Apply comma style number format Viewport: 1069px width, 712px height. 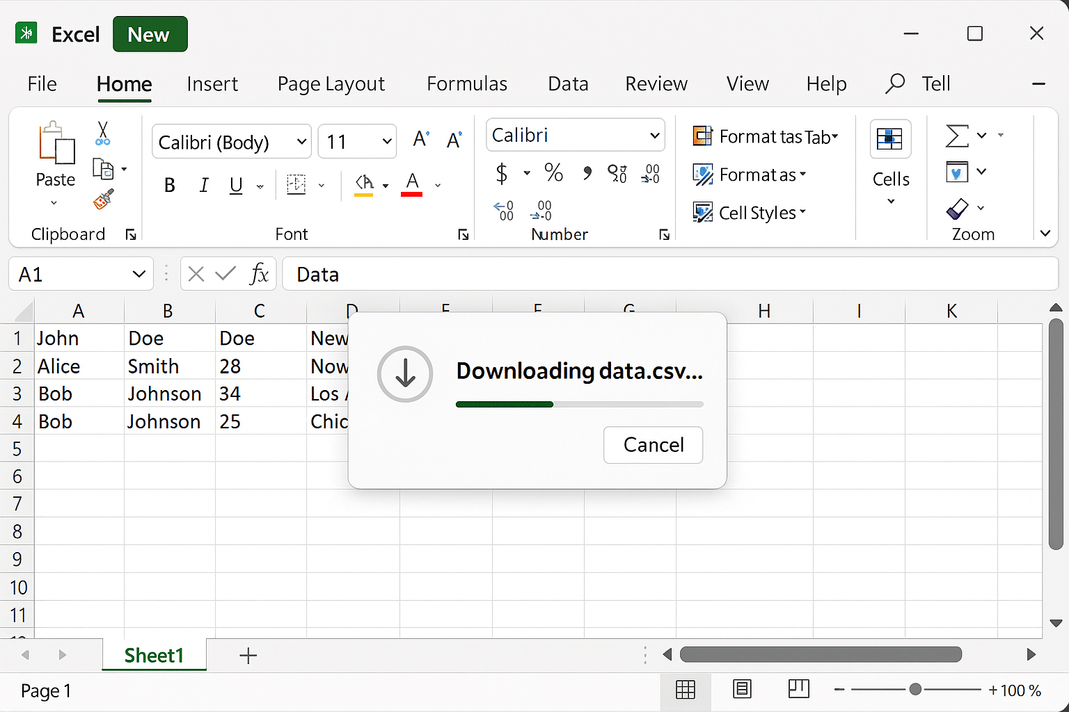587,172
